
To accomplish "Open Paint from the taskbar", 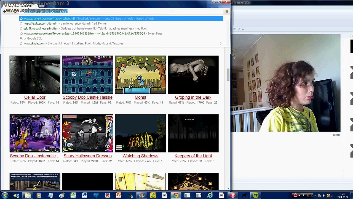I will coord(62,196).
